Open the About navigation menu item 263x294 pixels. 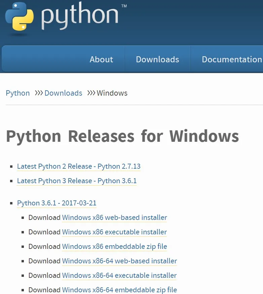101,60
